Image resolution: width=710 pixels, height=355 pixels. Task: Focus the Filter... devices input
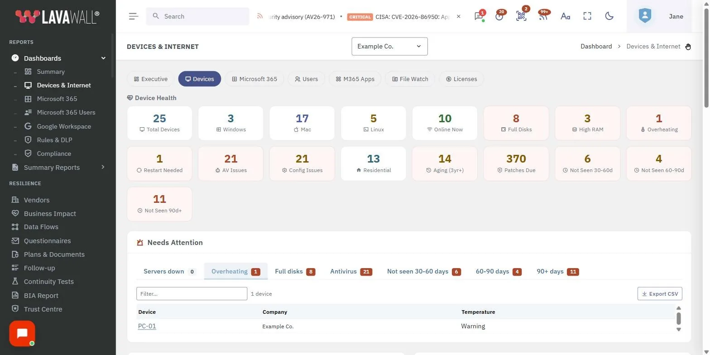pos(192,293)
